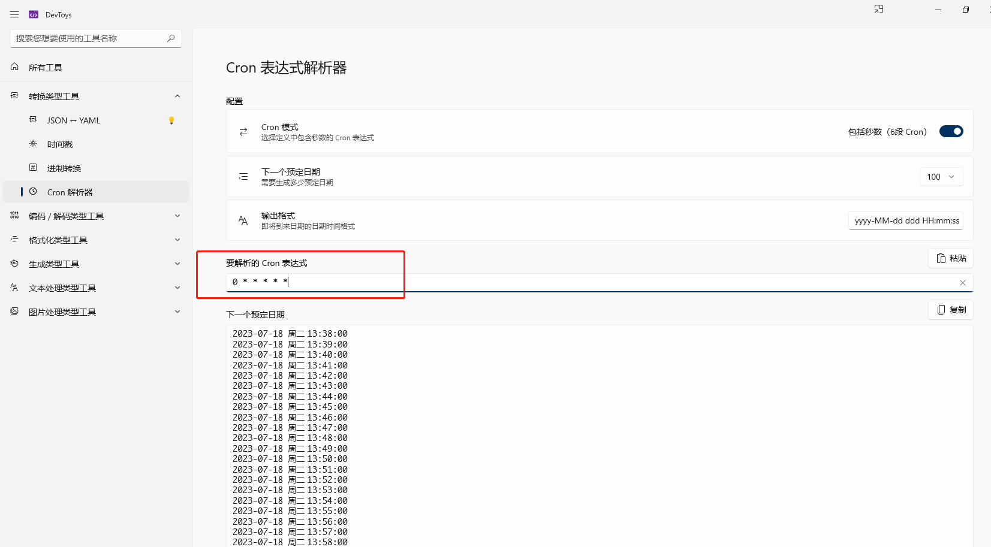This screenshot has width=991, height=547.
Task: Clear the Cron expression with the X icon
Action: pos(963,283)
